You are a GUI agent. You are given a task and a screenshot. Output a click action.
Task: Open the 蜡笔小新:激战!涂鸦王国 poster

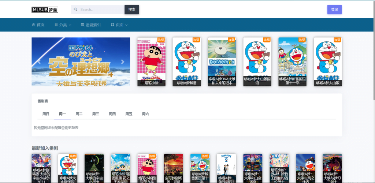pos(279,168)
